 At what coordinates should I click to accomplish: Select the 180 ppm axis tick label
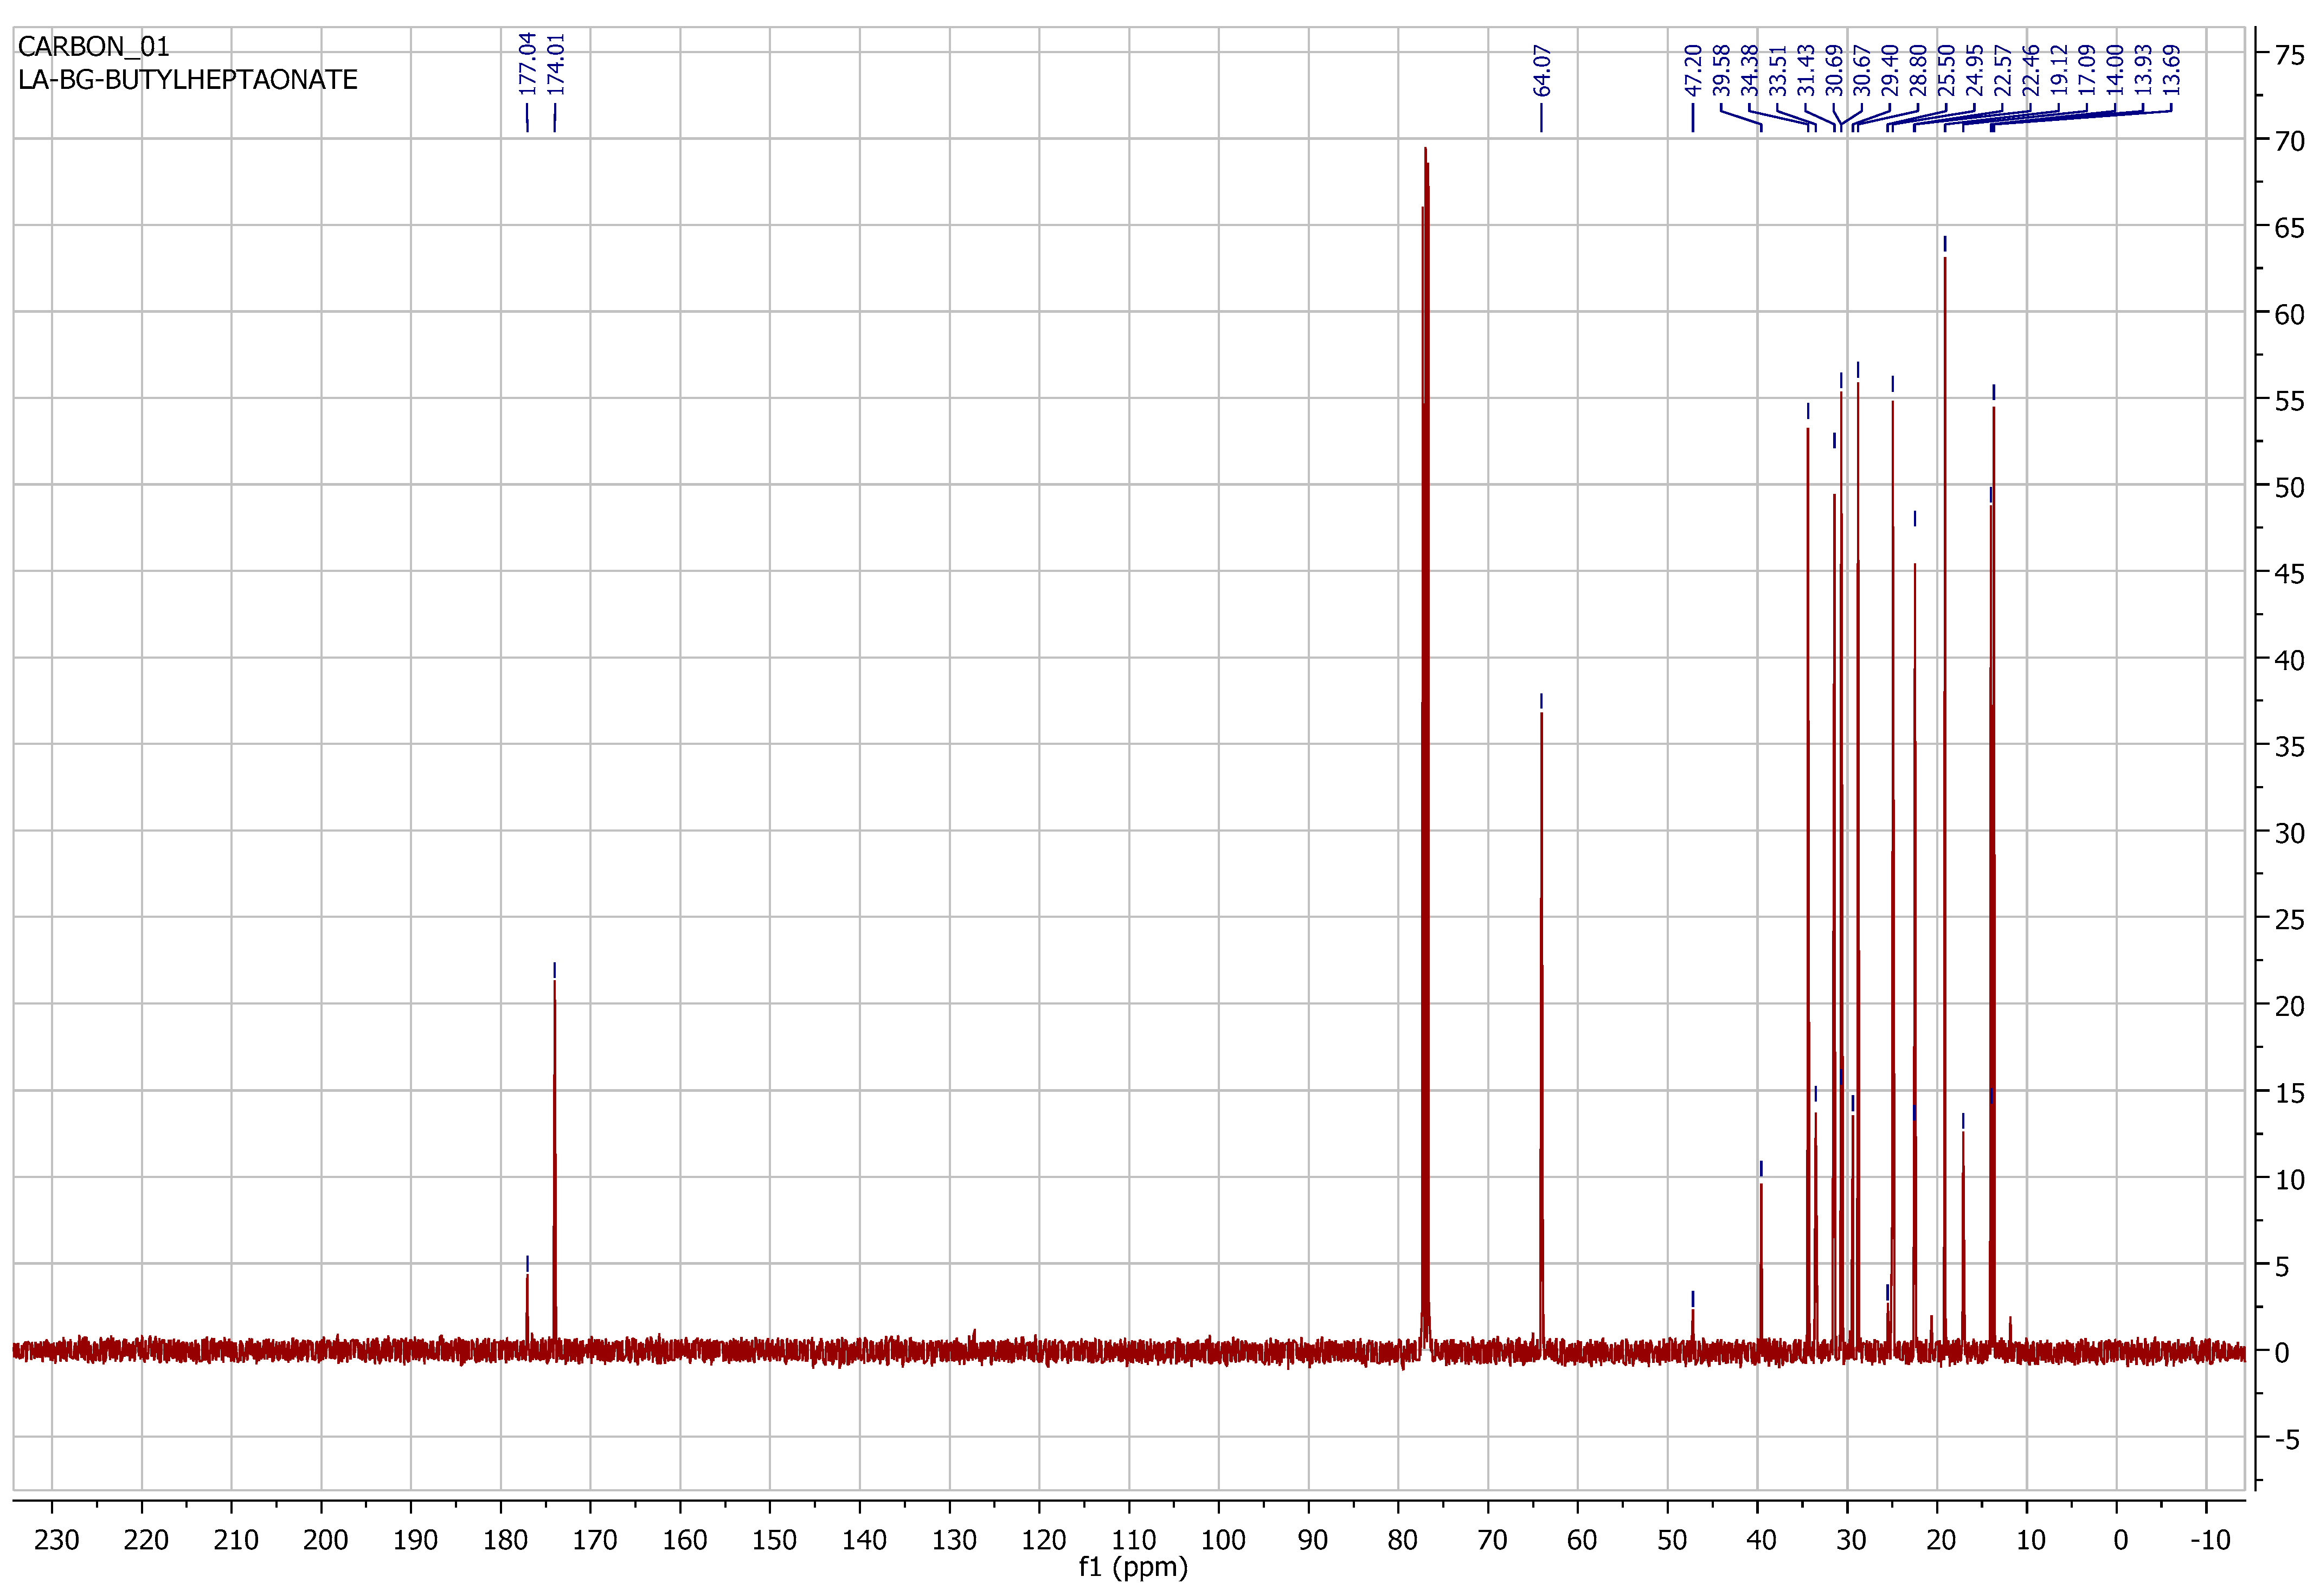(x=505, y=1540)
